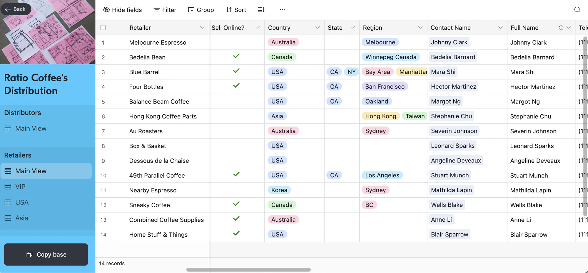Select the Hong Kong region tag
The width and height of the screenshot is (588, 273).
coord(380,116)
